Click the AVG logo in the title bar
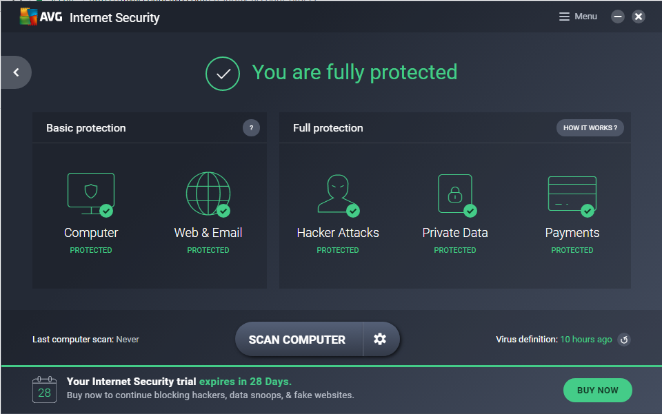The image size is (662, 414). coord(41,17)
